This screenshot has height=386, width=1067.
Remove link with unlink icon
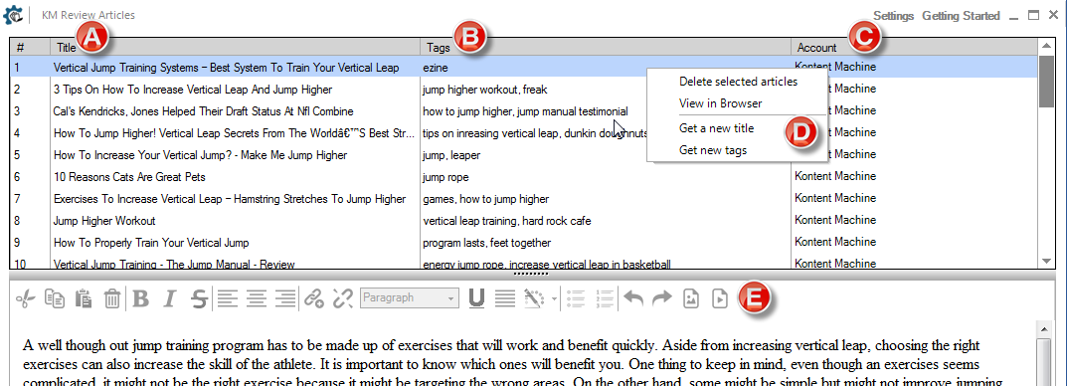[x=342, y=298]
